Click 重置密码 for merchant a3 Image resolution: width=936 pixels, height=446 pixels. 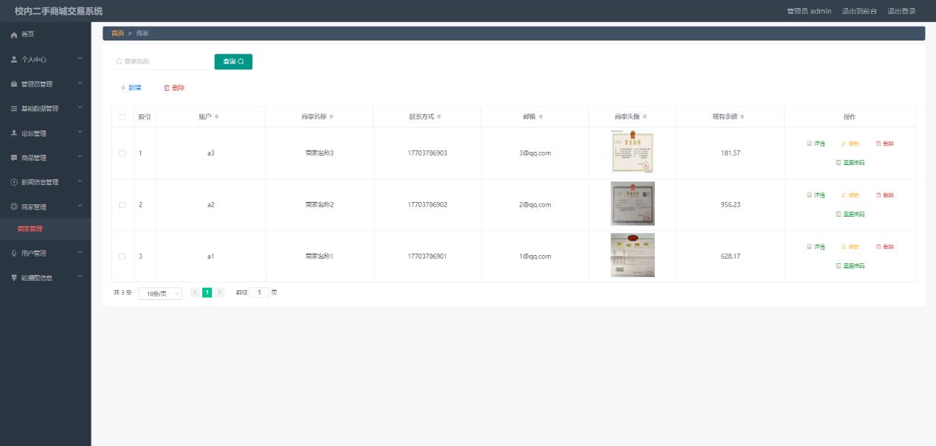(850, 162)
